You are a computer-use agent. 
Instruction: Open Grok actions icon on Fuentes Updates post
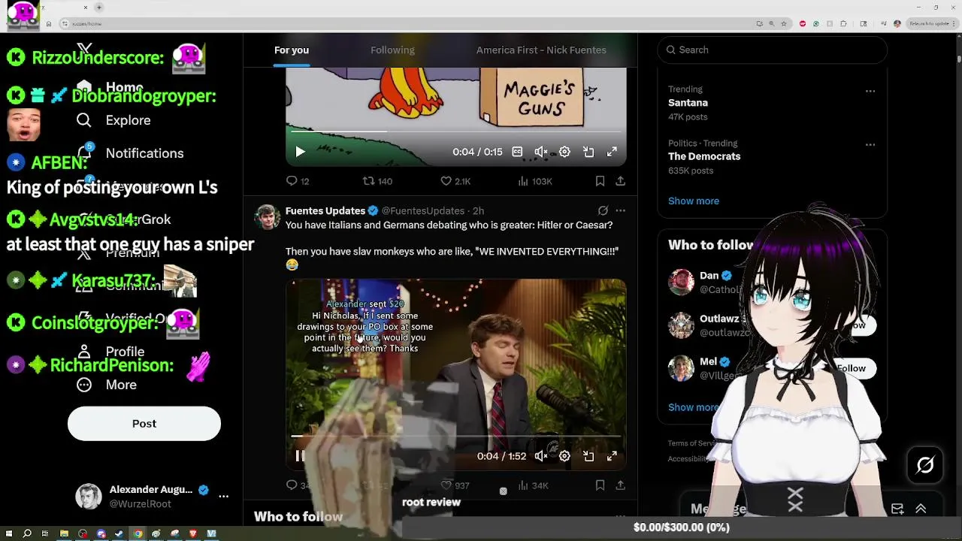[x=603, y=211]
